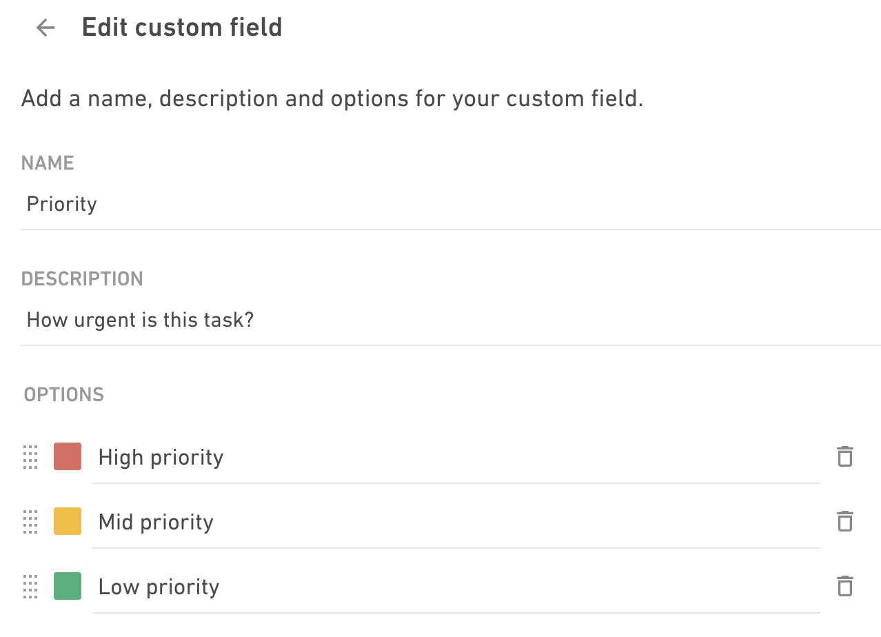The width and height of the screenshot is (881, 637).
Task: Delete the Mid priority option
Action: pyautogui.click(x=844, y=521)
